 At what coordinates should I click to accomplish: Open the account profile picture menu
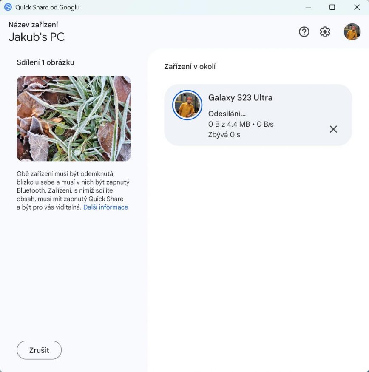click(352, 32)
